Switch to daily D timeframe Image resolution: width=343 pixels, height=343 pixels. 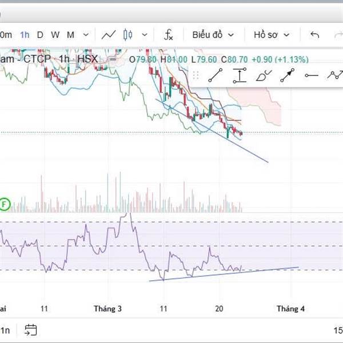[40, 35]
